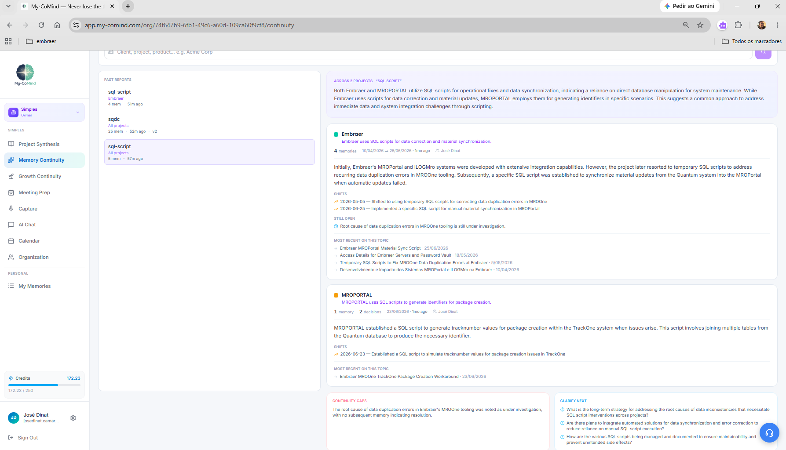Open My Memories list
Viewport: 786px width, 450px height.
[44, 286]
